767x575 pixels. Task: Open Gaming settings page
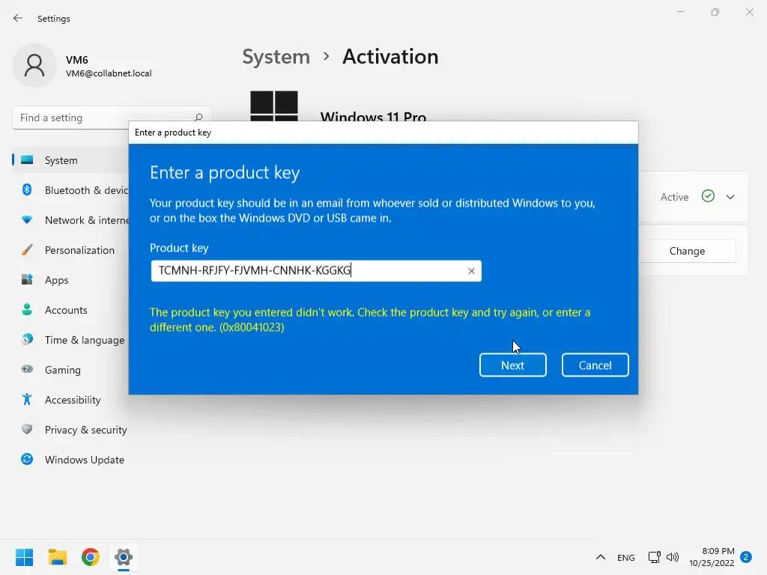click(70, 370)
